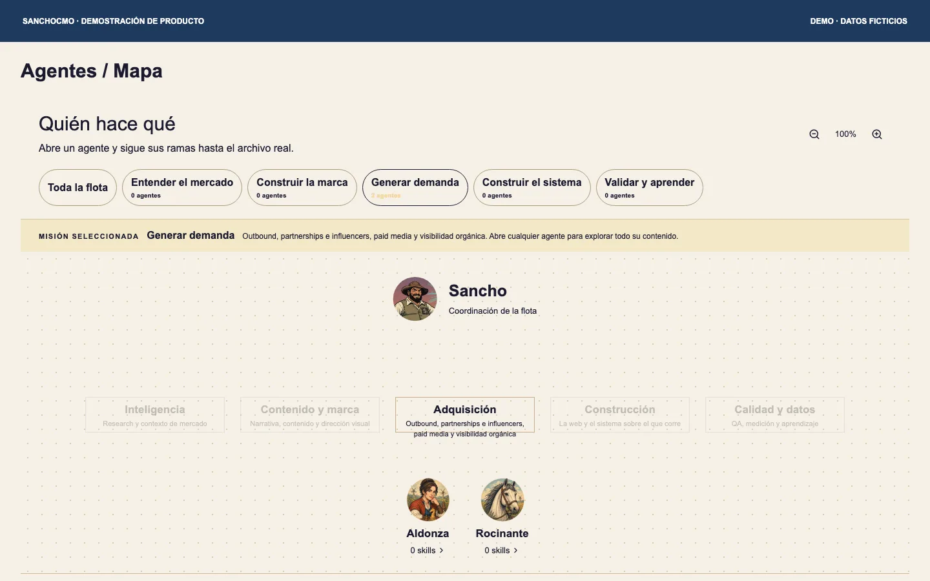Click the Agentes / Mapa page title
Image resolution: width=930 pixels, height=581 pixels.
92,71
